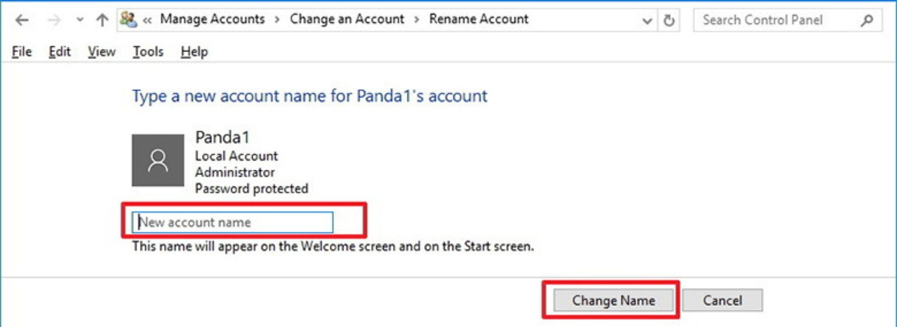Expand the arrow after Manage Accounts breadcrumb
Viewport: 897px width, 327px height.
[277, 20]
